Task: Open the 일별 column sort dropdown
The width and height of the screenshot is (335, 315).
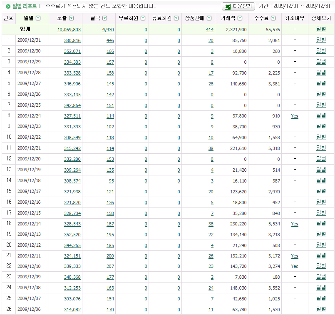Action: (x=38, y=18)
